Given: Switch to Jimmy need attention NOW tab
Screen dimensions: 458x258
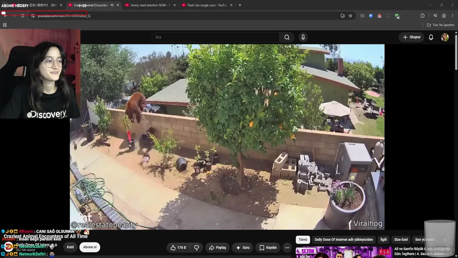Looking at the screenshot, I should click(150, 5).
